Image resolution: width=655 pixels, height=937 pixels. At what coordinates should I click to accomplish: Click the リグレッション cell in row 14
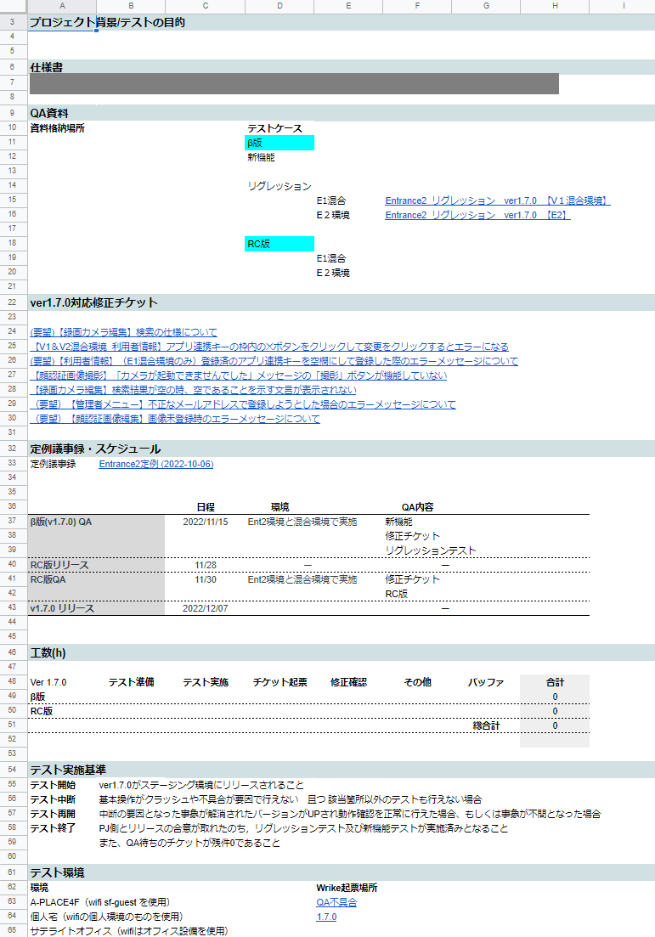pos(280,186)
